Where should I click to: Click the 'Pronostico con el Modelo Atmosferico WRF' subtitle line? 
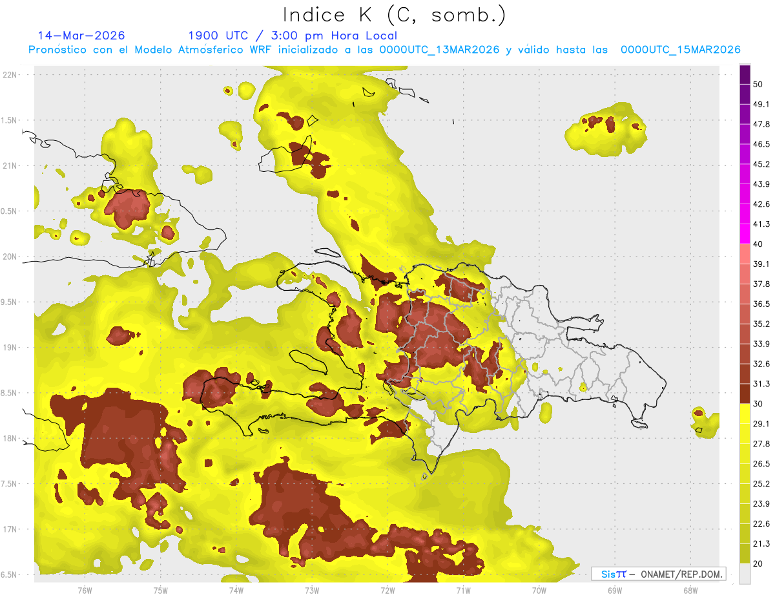click(x=384, y=50)
